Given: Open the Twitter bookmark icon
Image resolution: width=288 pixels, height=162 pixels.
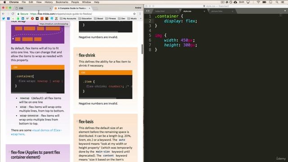Looking at the screenshot, I should [4, 18].
